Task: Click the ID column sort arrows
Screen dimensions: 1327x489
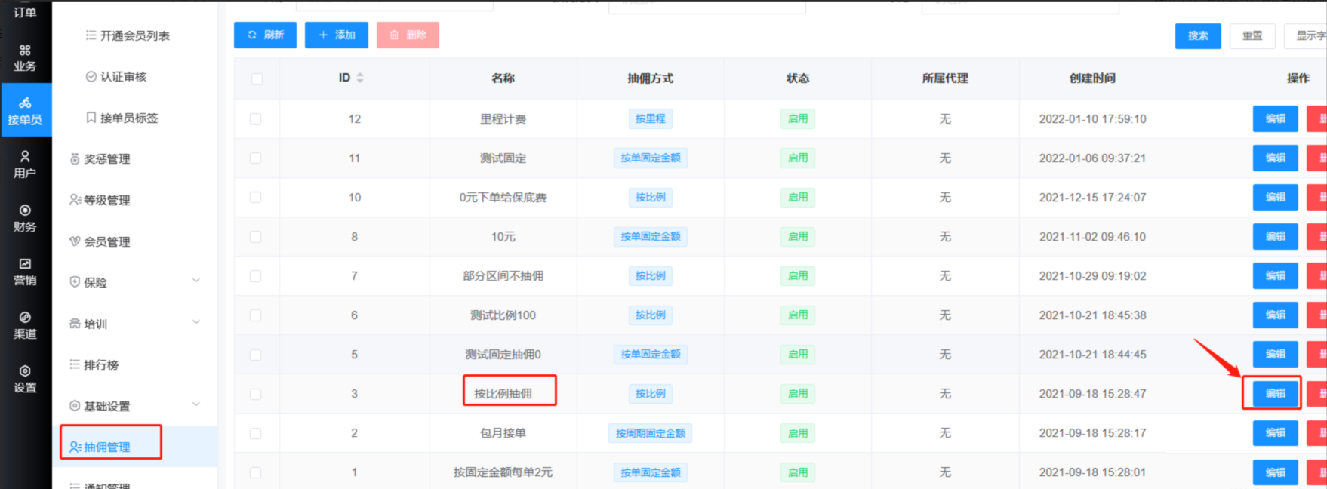Action: pyautogui.click(x=360, y=78)
